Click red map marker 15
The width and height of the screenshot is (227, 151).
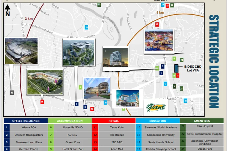coord(167,6)
